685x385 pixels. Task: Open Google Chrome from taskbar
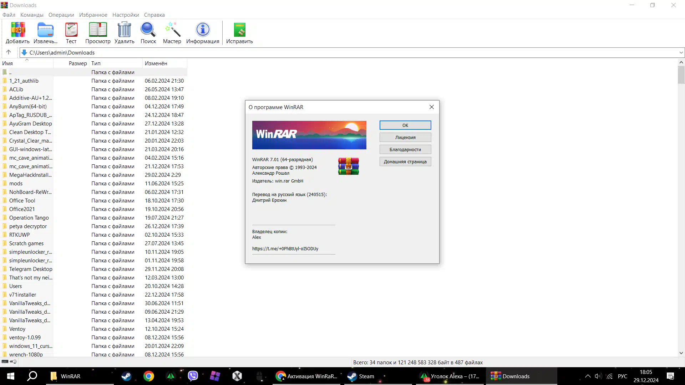pyautogui.click(x=149, y=376)
